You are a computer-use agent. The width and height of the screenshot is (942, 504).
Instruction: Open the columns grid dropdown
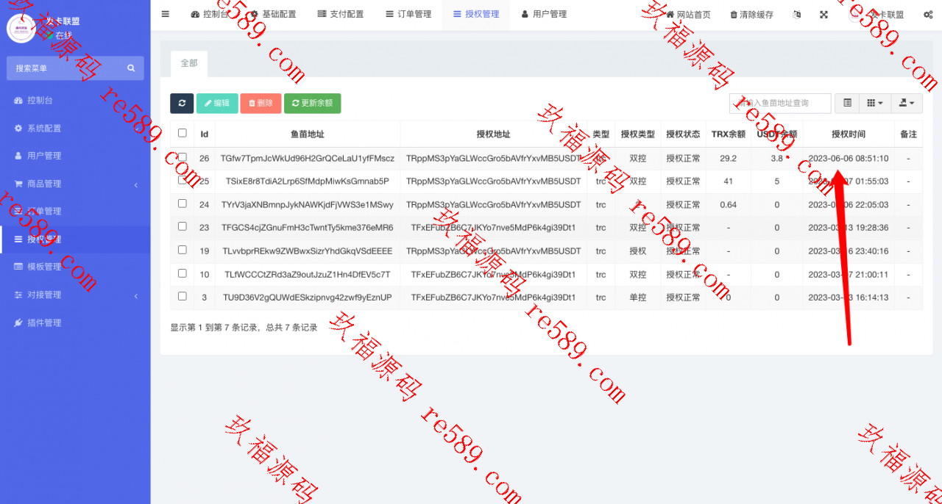876,103
